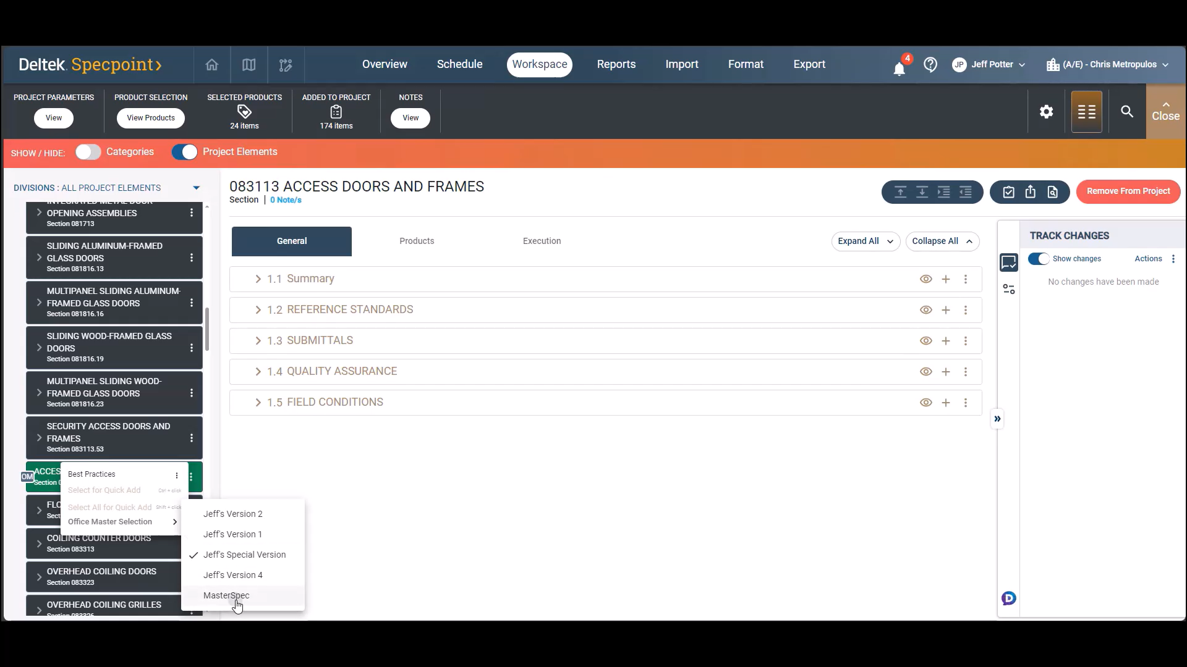Hide 1.3 SUBMITTALS using eye icon

925,341
